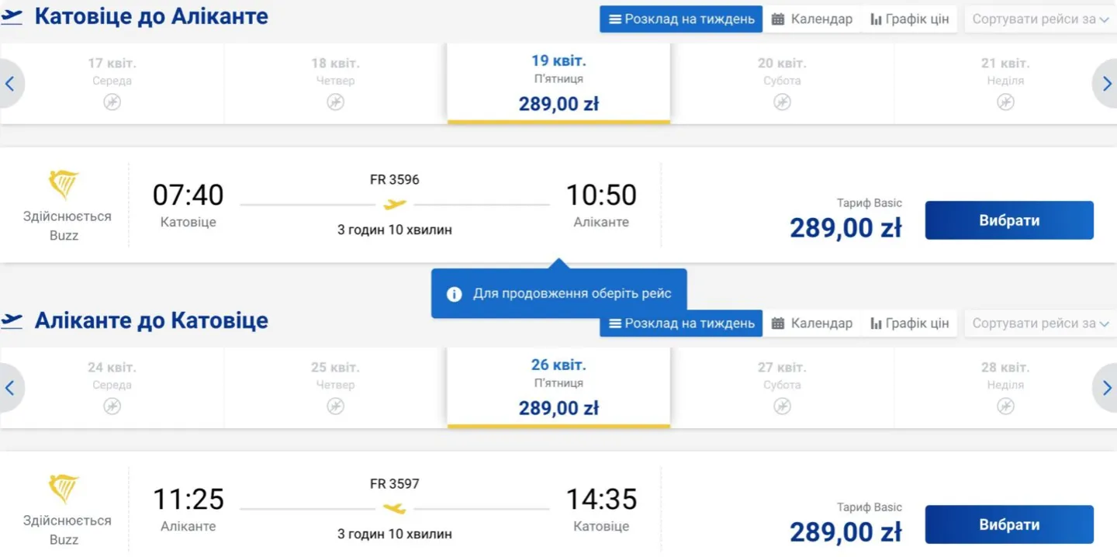Open return 'Сортувати рейси за' dropdown
Image resolution: width=1117 pixels, height=557 pixels.
tap(1040, 323)
